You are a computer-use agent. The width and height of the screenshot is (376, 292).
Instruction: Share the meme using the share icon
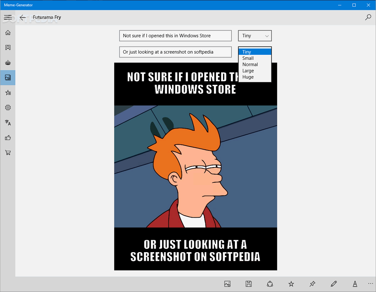270,284
